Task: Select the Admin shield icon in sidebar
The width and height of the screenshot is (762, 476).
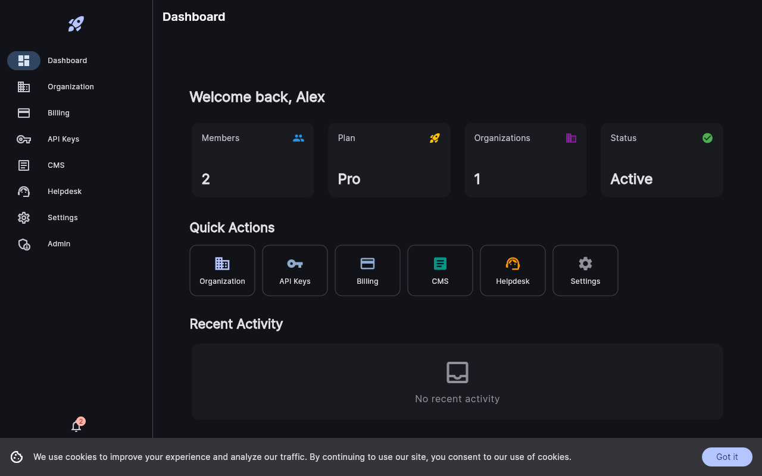Action: pyautogui.click(x=24, y=243)
